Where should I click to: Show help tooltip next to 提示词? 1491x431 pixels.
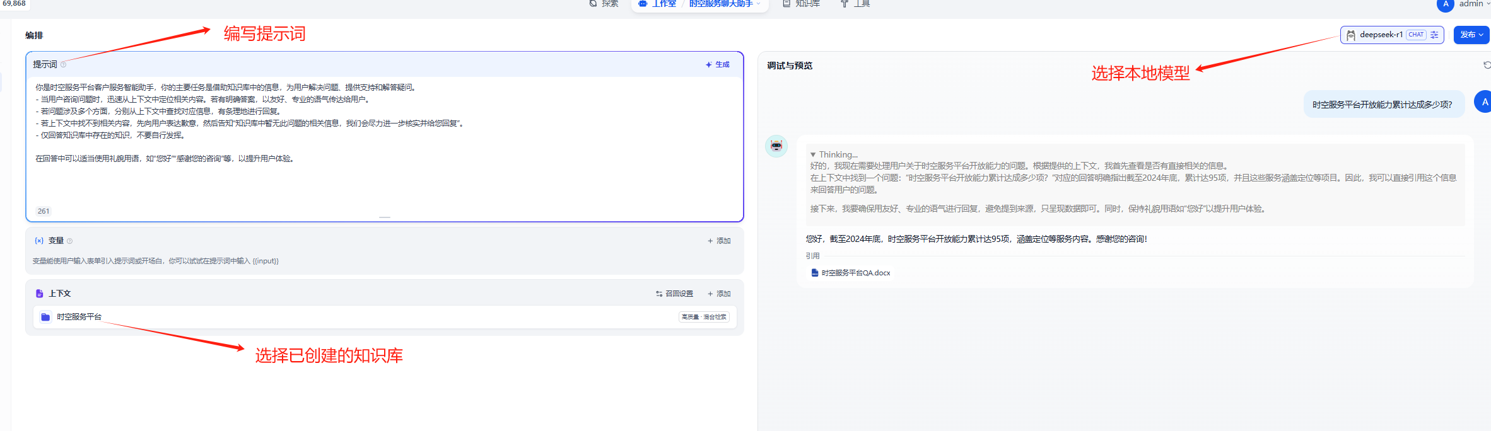coord(63,64)
